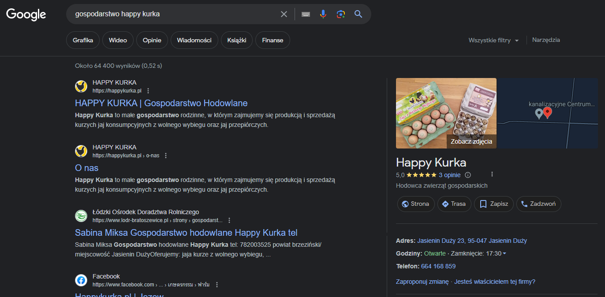Open the on-screen keyboard icon

tap(306, 14)
